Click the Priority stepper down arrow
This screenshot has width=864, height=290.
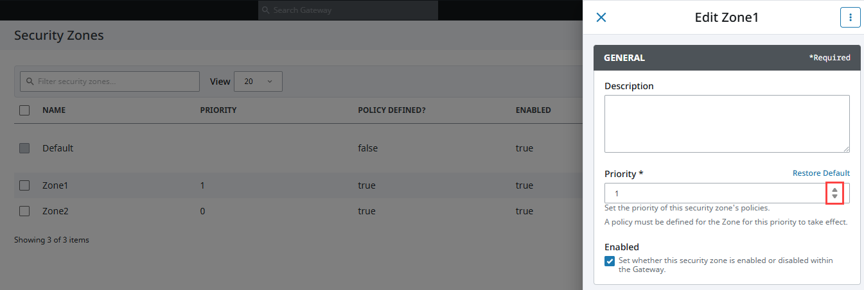[x=834, y=197]
